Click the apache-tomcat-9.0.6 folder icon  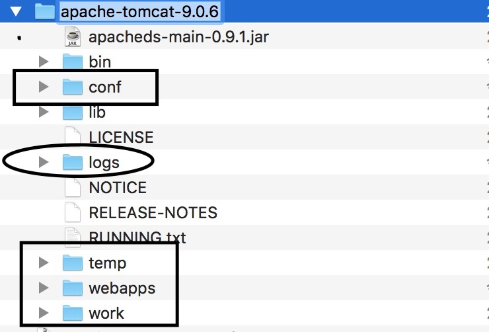[45, 11]
